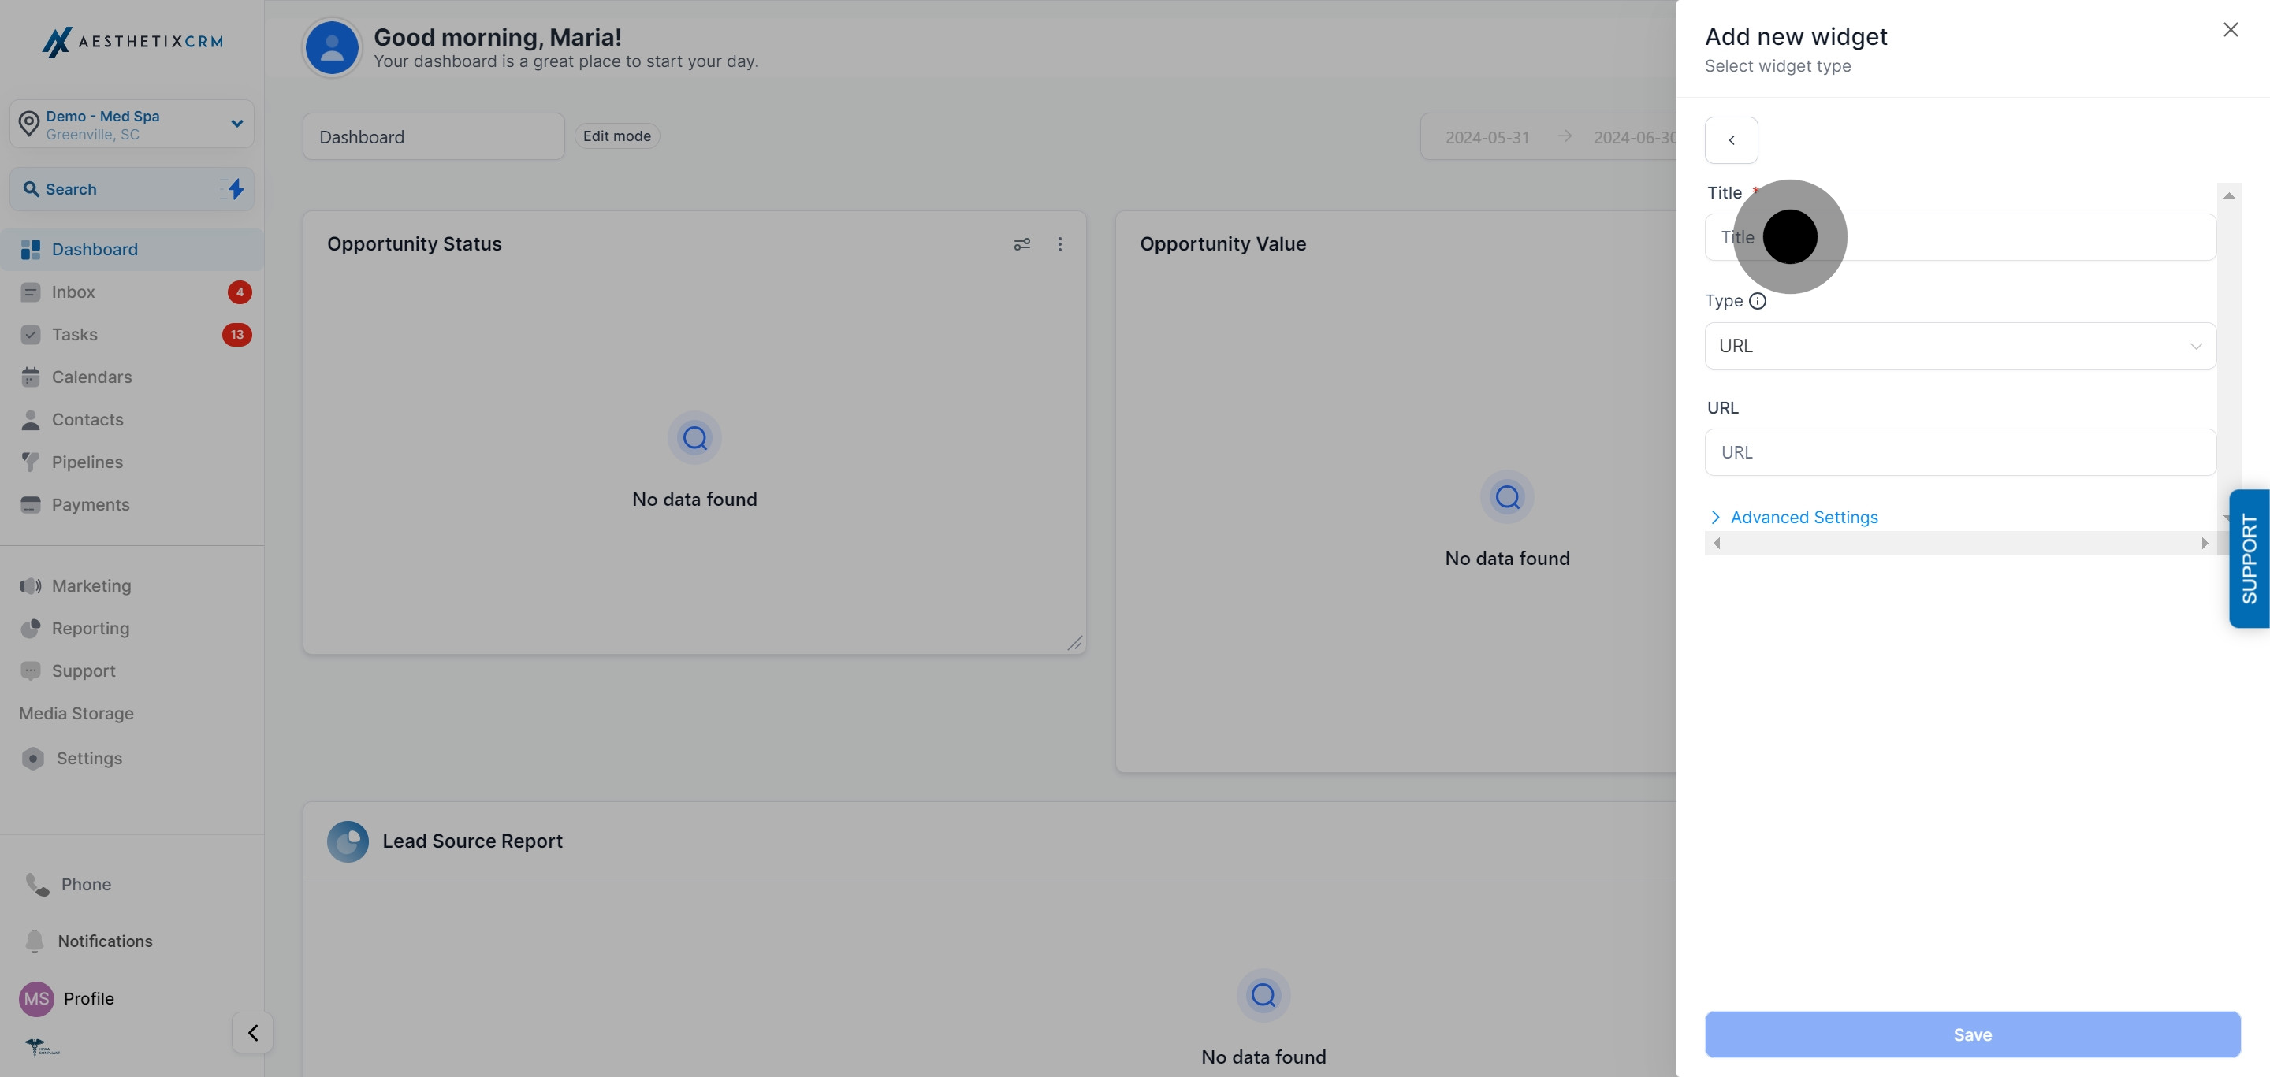Open the location pin icon
The width and height of the screenshot is (2270, 1077).
[x=29, y=124]
